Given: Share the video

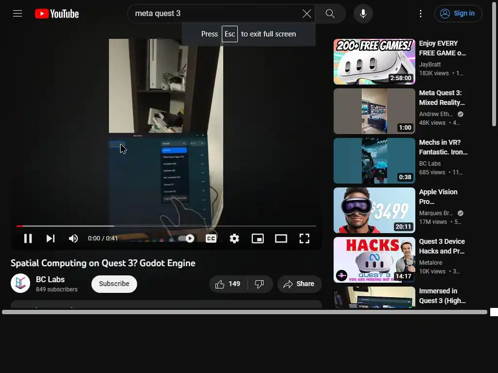Looking at the screenshot, I should 299,284.
